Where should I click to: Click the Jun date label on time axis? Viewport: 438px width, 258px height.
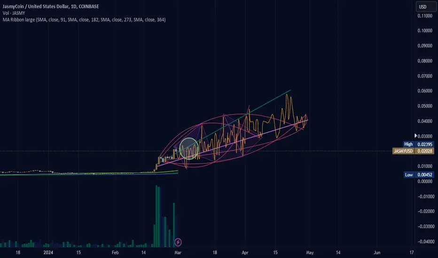pyautogui.click(x=377, y=253)
